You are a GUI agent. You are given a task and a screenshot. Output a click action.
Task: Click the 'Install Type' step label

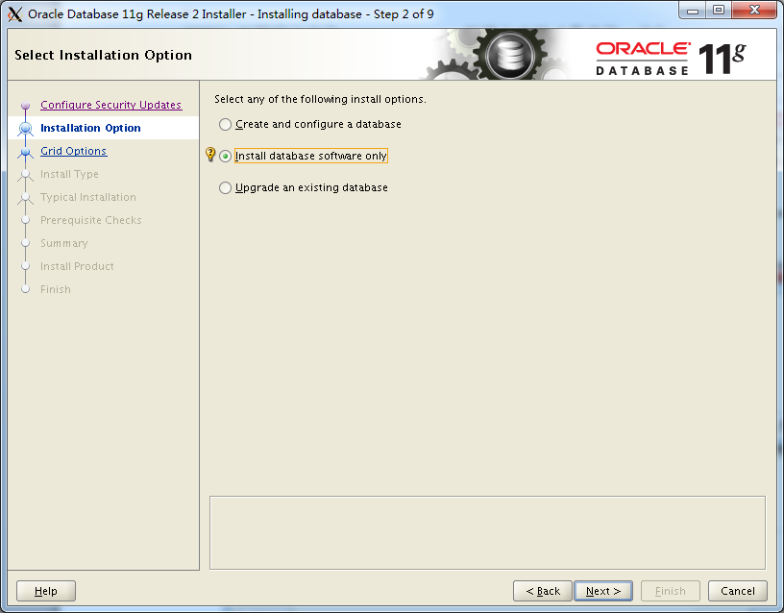[x=69, y=174]
